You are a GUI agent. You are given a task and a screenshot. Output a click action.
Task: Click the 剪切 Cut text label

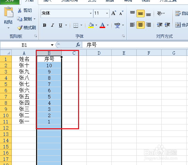click(28, 10)
